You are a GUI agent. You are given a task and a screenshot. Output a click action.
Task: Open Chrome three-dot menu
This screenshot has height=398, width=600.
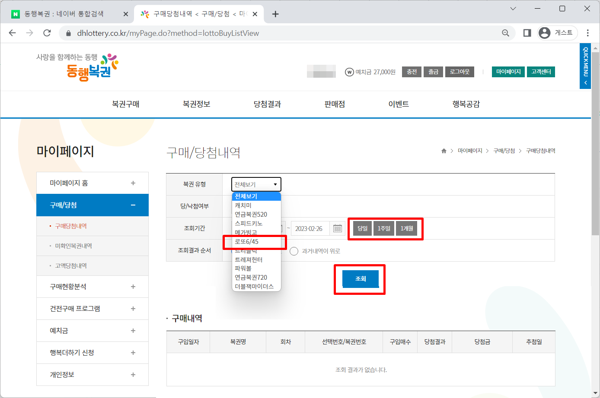pos(588,33)
